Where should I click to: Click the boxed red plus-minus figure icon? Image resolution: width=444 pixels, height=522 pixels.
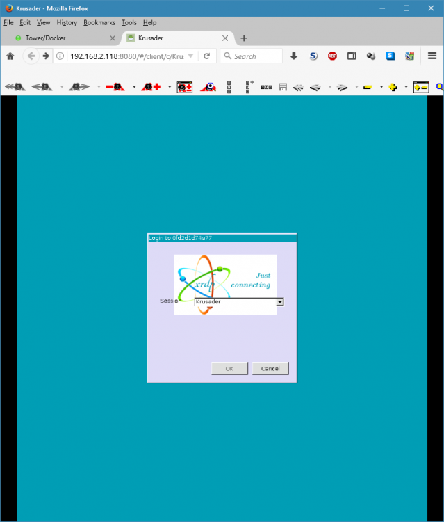[x=185, y=87]
